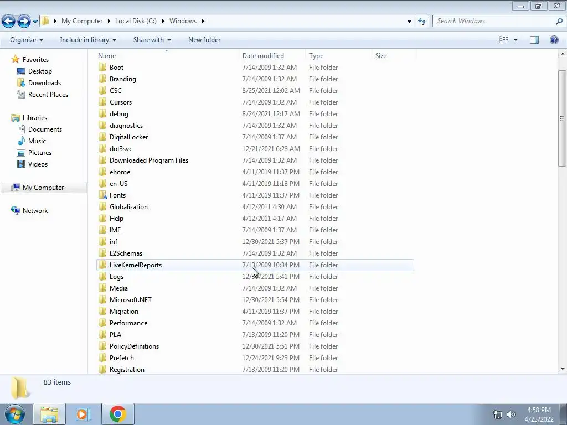The image size is (567, 425).
Task: Select the debug folder icon
Action: point(102,113)
